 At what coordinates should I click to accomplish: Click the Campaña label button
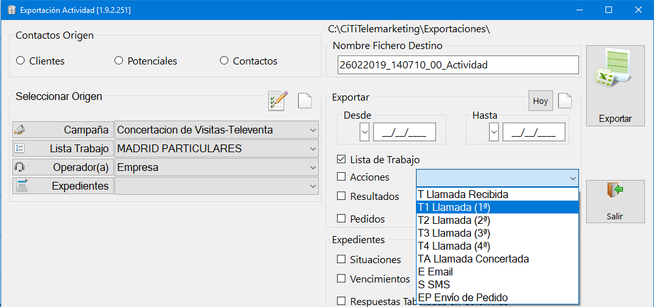pyautogui.click(x=63, y=130)
